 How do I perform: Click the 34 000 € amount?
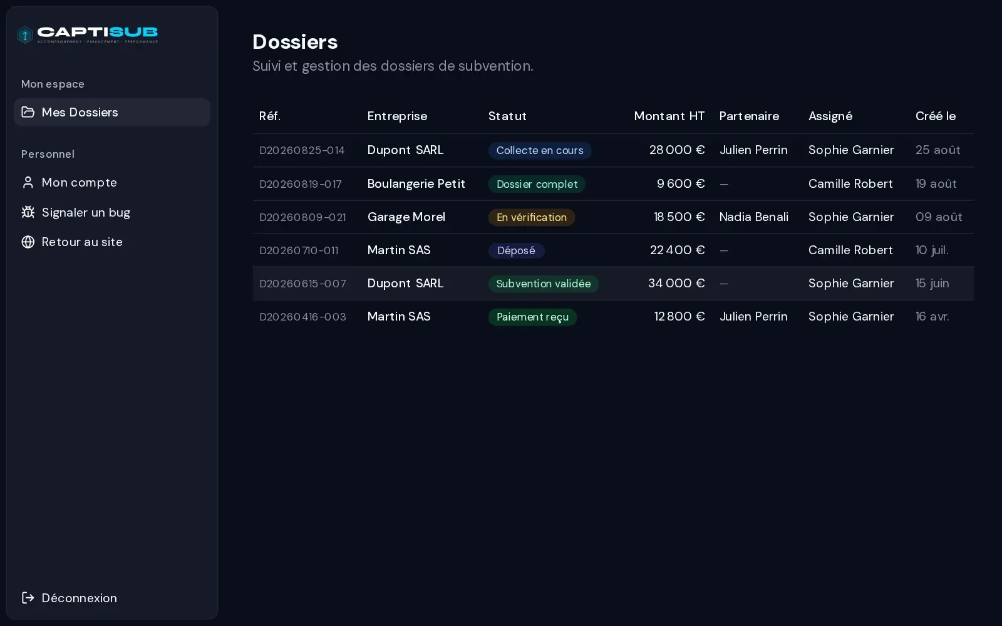(676, 283)
